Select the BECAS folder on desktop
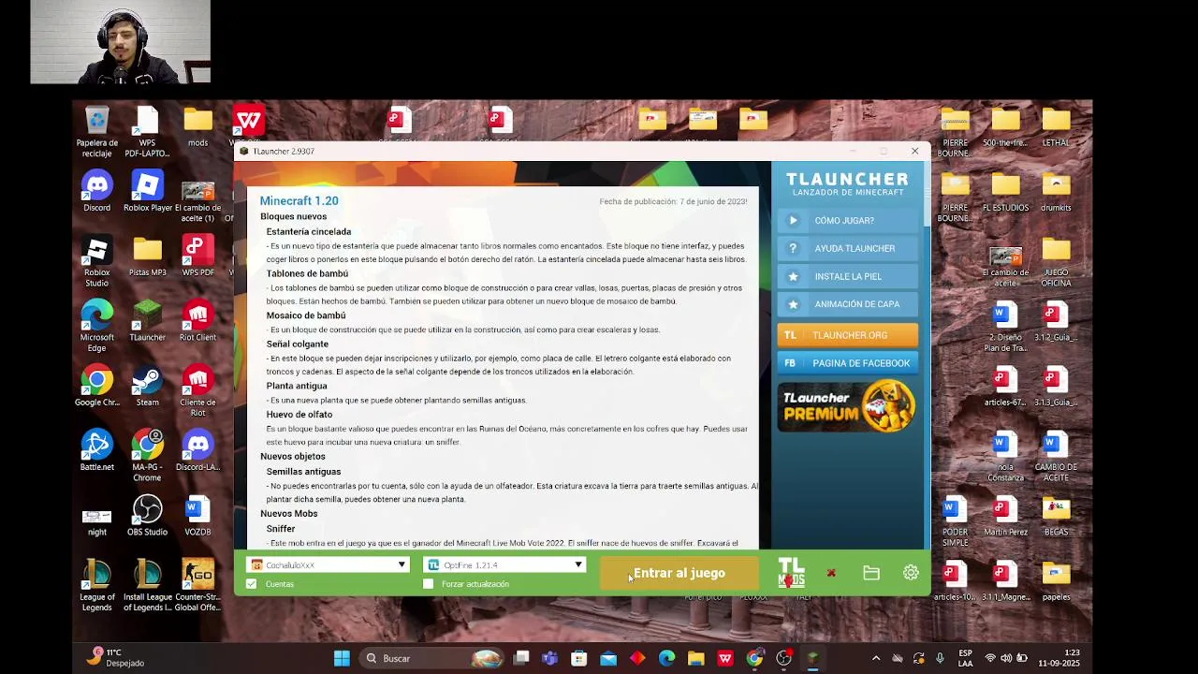Viewport: 1198px width, 674px height. (x=1056, y=516)
